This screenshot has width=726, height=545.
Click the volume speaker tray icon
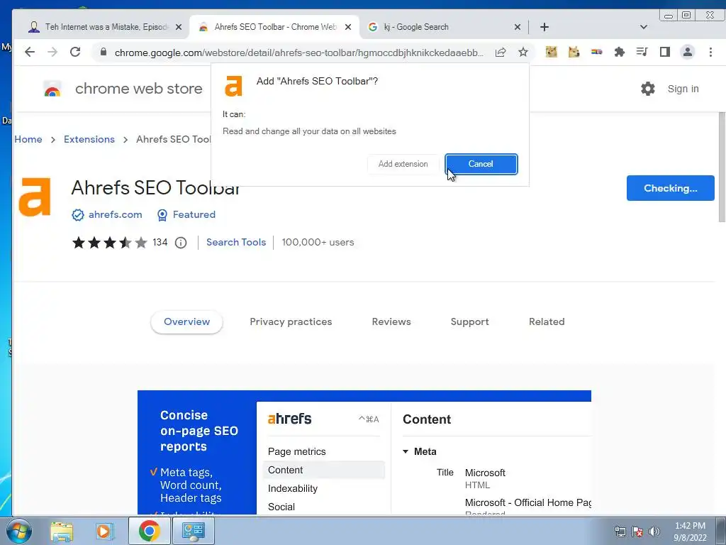pos(654,531)
